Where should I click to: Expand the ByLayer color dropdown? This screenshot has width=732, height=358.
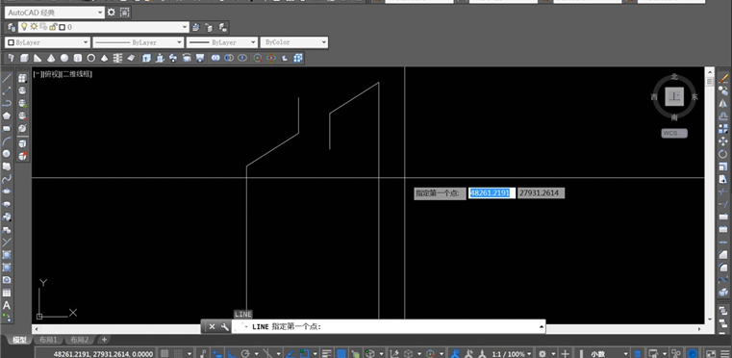click(x=47, y=42)
